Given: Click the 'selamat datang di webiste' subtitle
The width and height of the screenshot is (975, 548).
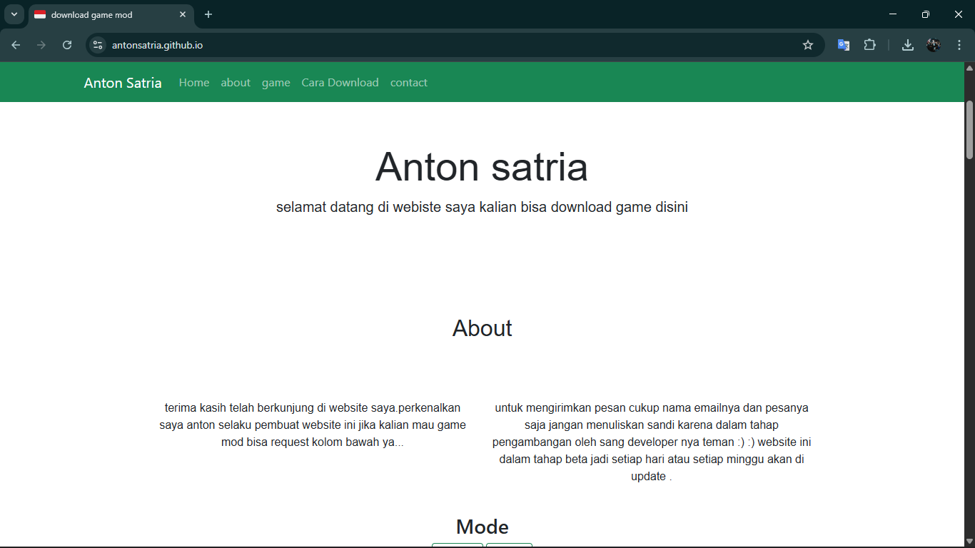Looking at the screenshot, I should pyautogui.click(x=482, y=207).
